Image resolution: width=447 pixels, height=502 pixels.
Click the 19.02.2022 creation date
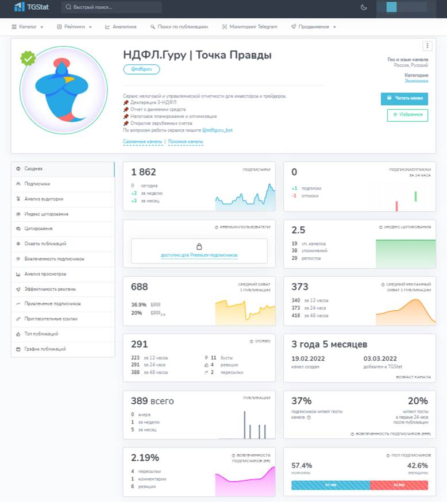[x=308, y=359]
